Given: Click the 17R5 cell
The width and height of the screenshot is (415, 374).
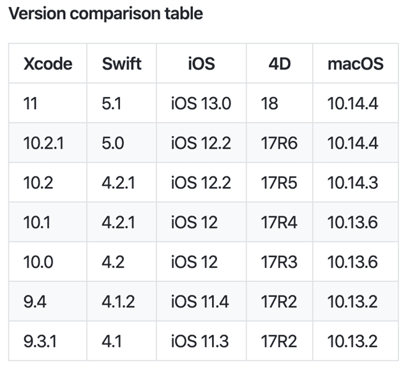Looking at the screenshot, I should click(279, 183).
